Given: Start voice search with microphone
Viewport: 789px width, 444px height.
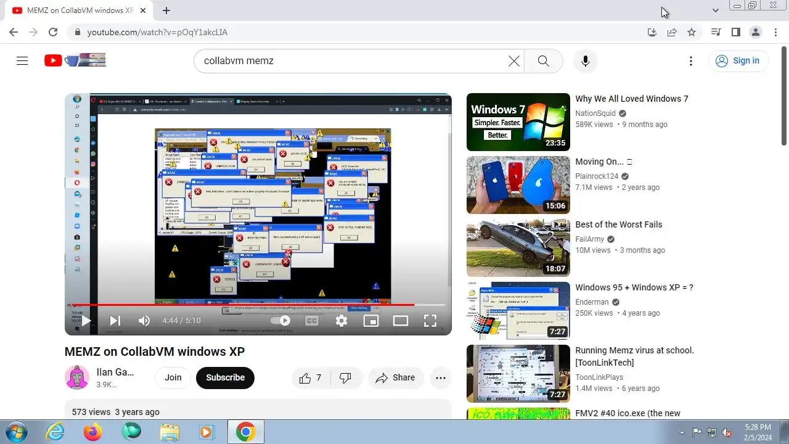Looking at the screenshot, I should click(585, 61).
